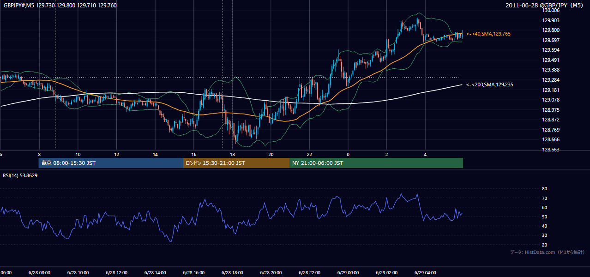Viewport: 590px width, 277px height.
Task: Select the 2011-06-28 GBP/JPY (M5) chart title
Action: tap(545, 5)
